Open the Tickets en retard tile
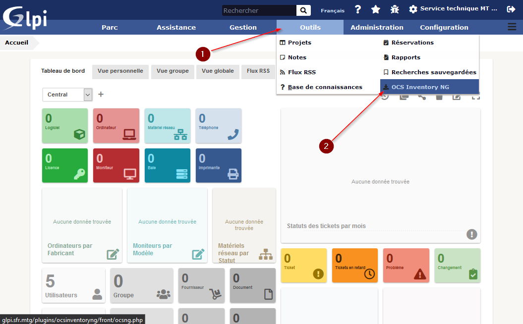The image size is (523, 324). [x=354, y=265]
